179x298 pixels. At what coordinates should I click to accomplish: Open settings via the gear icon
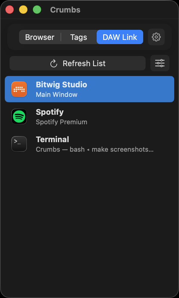pos(156,37)
